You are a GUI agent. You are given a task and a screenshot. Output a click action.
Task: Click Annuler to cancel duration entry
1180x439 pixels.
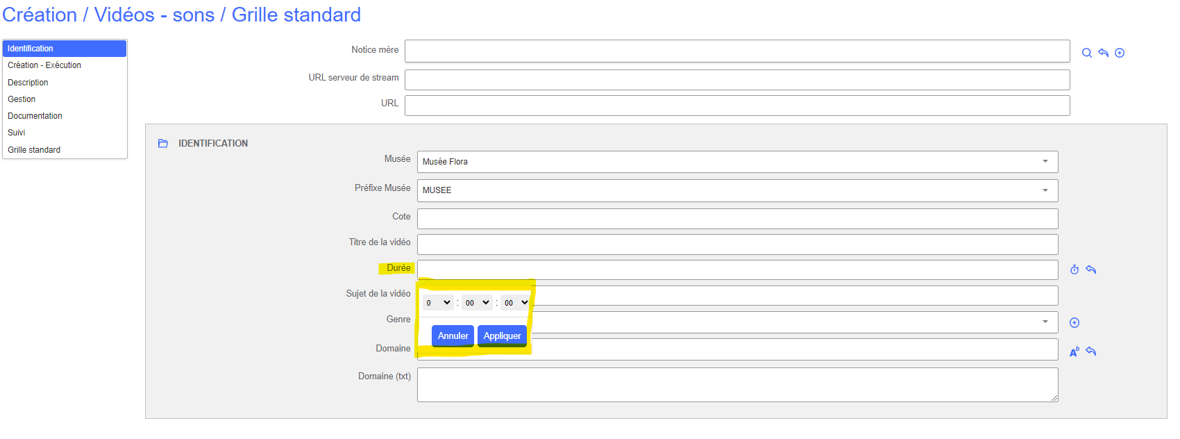coord(453,336)
